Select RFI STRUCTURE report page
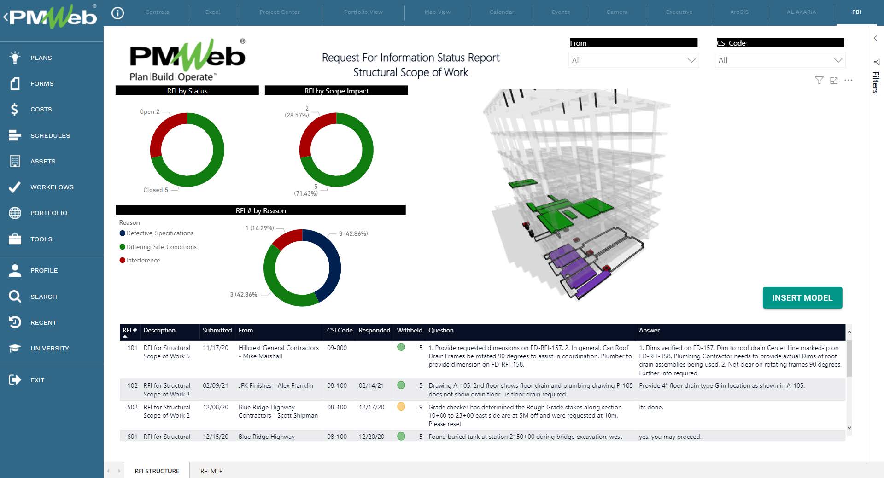The width and height of the screenshot is (884, 478). (x=157, y=471)
